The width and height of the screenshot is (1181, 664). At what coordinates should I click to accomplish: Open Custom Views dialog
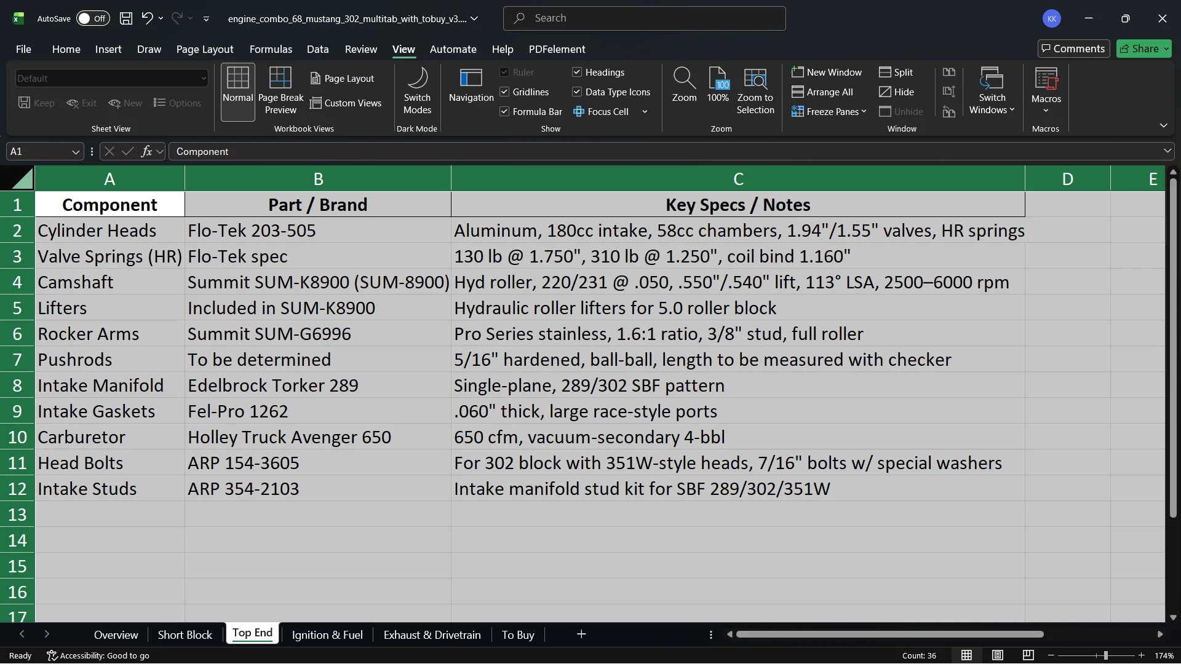[346, 103]
